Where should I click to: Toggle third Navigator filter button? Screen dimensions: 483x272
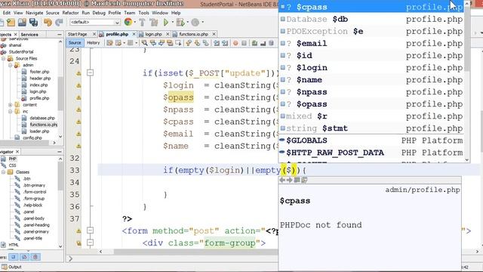[x=35, y=257]
